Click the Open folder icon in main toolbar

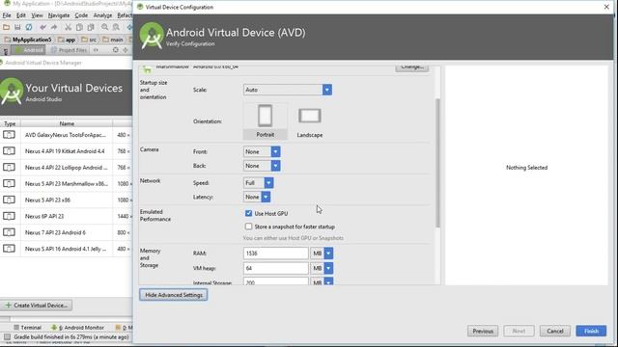[6, 27]
